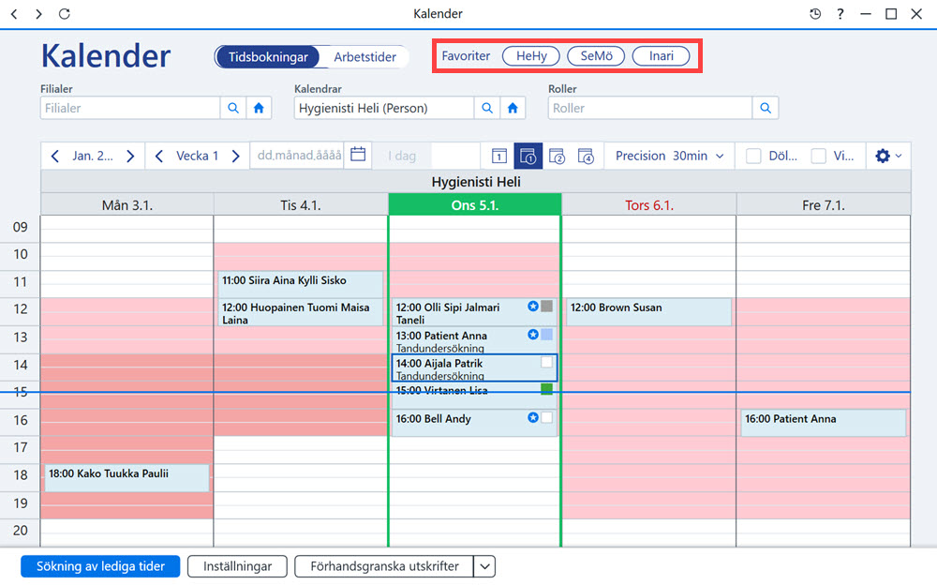The height and width of the screenshot is (585, 937).
Task: Expand the Precision 30min dropdown
Action: [x=669, y=156]
